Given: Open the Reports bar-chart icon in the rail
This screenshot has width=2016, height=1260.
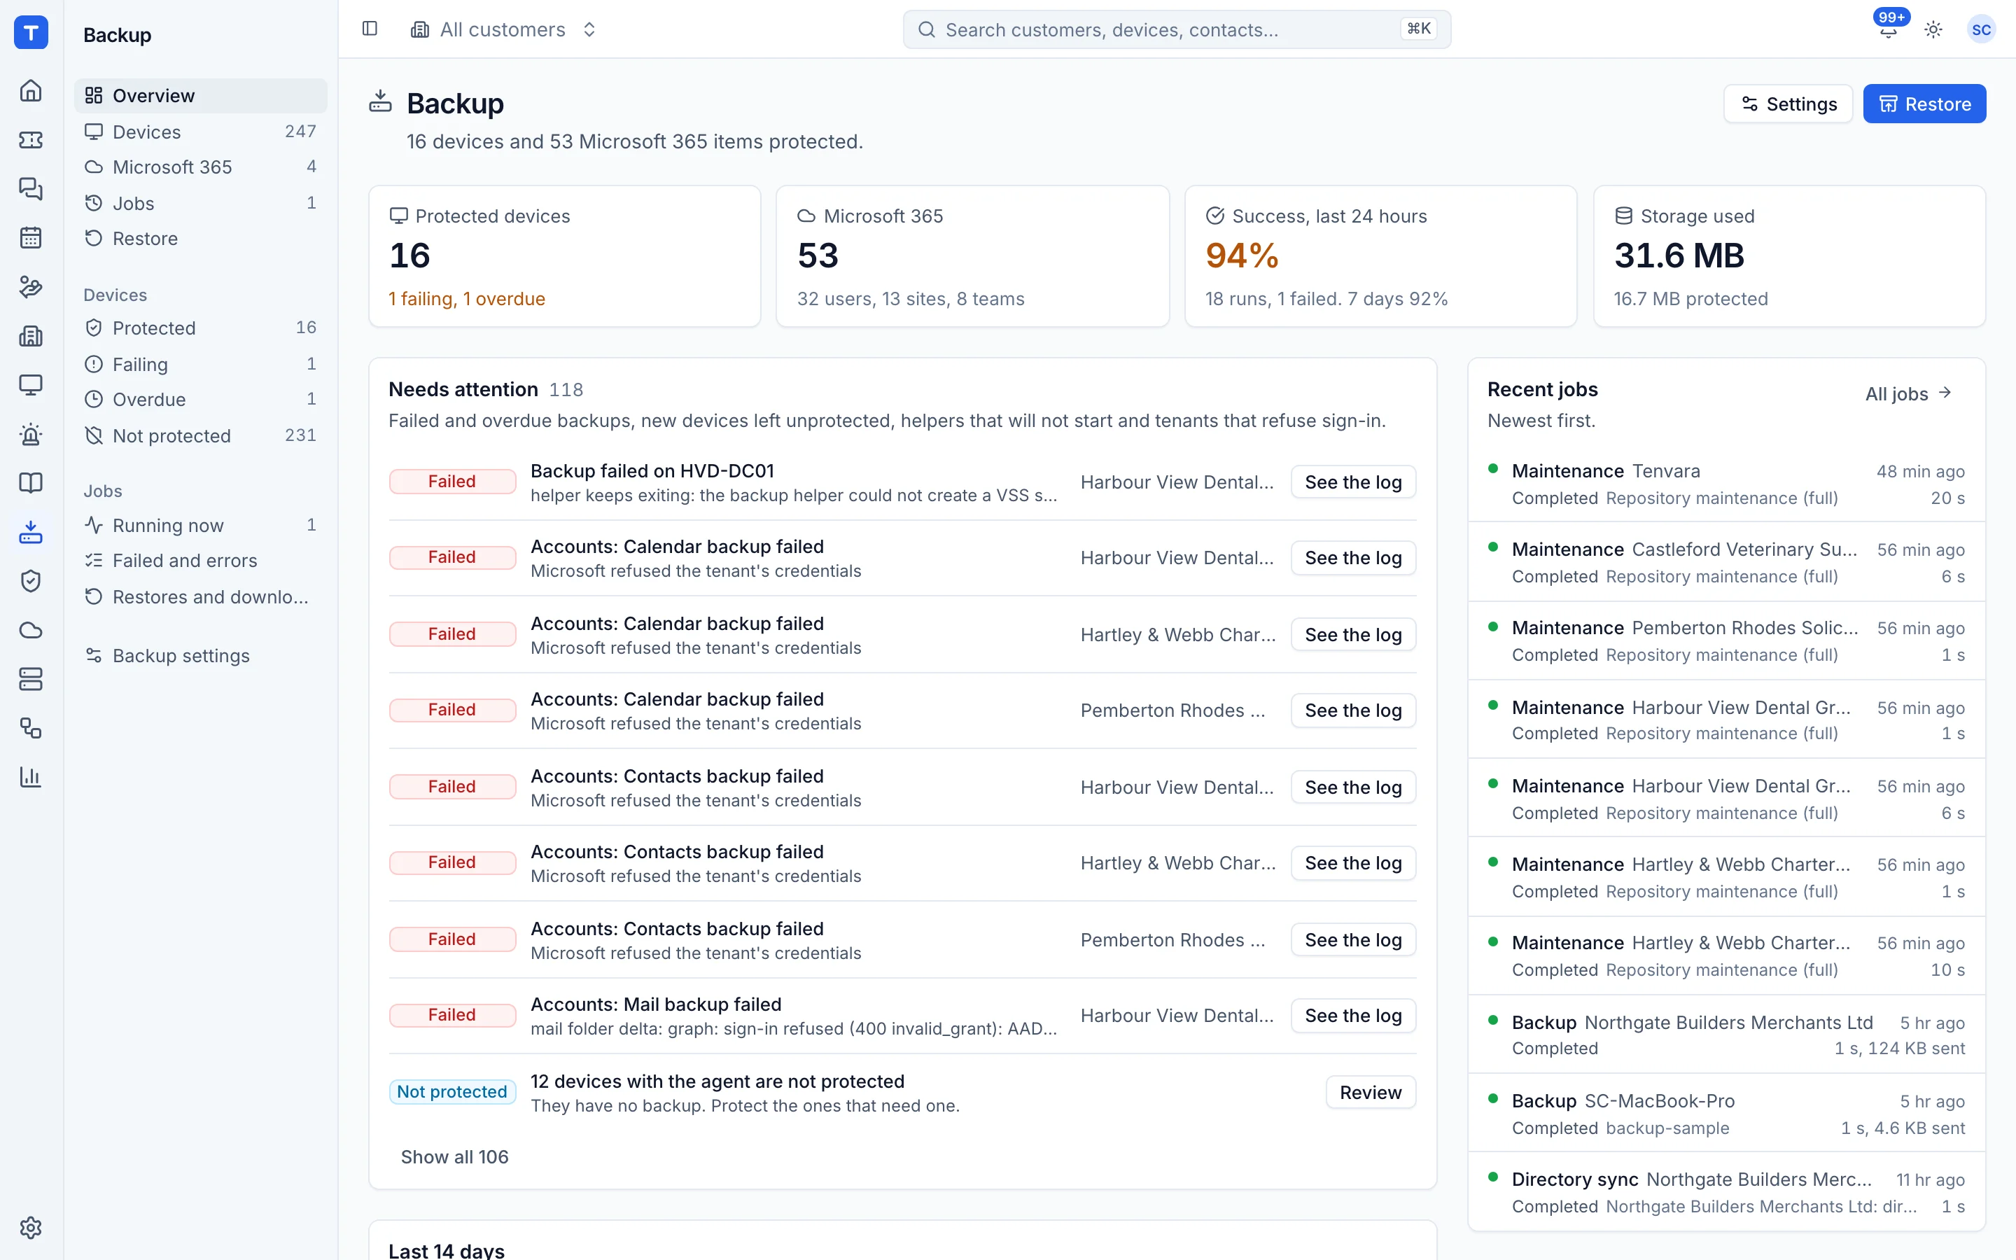Looking at the screenshot, I should tap(31, 777).
